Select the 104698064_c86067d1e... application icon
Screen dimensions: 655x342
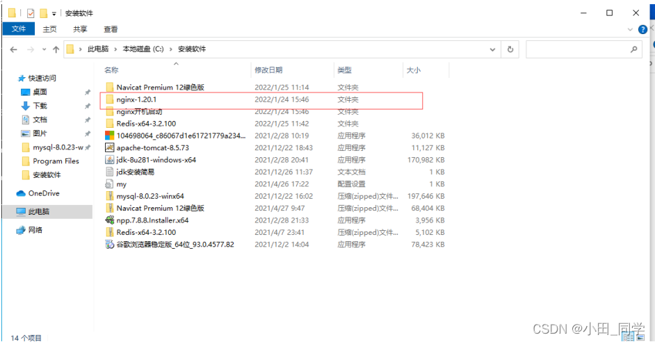click(x=109, y=136)
